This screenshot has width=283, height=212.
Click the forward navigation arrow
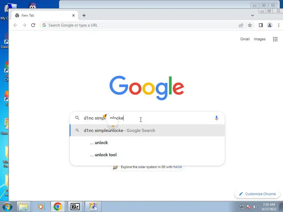(24, 25)
